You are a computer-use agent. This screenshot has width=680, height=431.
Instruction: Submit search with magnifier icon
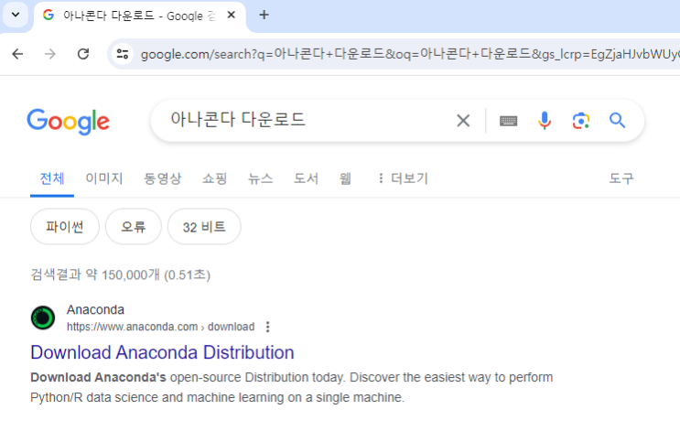(x=617, y=121)
